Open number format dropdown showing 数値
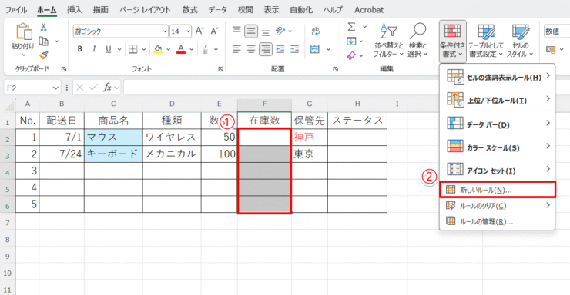 557,31
